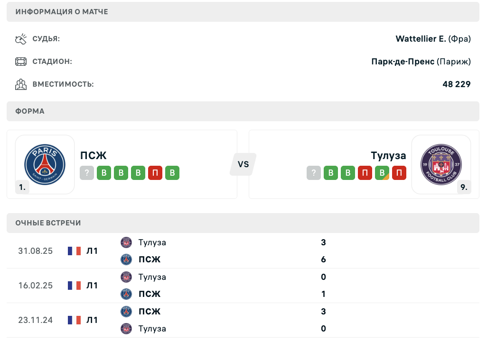Viewport: 487px width, 340px height.
Task: Open the large PSG club crest
Action: pyautogui.click(x=45, y=164)
